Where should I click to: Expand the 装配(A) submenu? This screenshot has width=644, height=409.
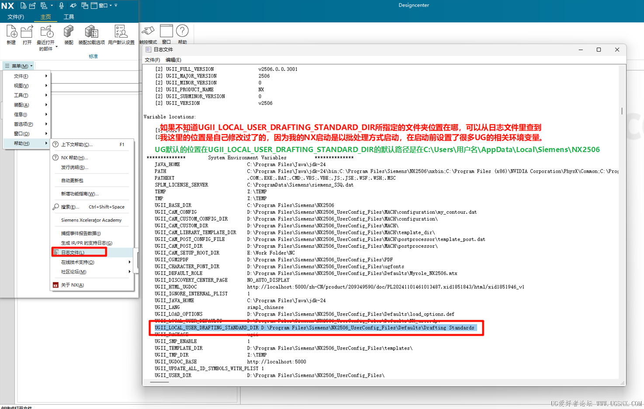click(x=26, y=105)
